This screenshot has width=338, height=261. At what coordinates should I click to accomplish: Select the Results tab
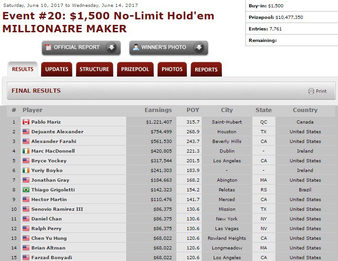(23, 70)
